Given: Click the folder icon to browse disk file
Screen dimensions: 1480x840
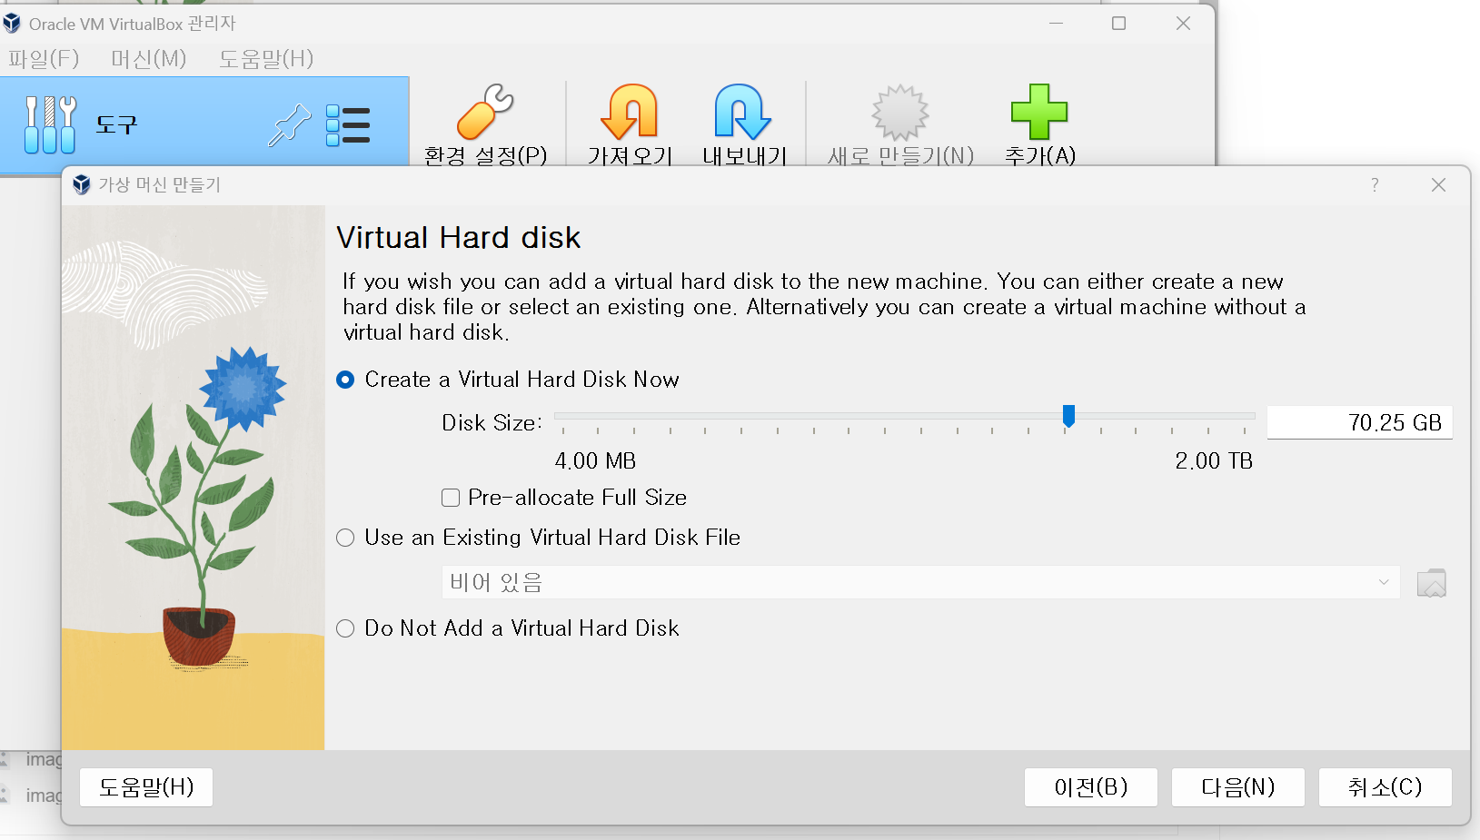Looking at the screenshot, I should (x=1431, y=583).
